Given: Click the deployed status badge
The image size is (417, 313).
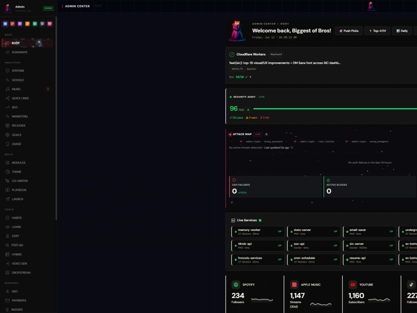Looking at the screenshot, I should point(276,54).
